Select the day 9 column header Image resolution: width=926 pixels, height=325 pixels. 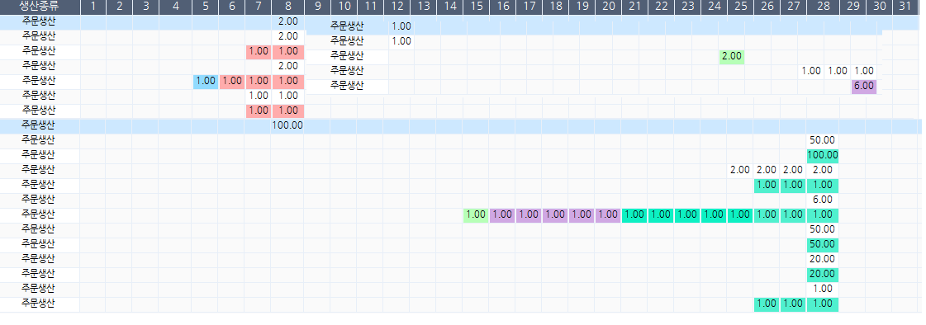pyautogui.click(x=318, y=7)
